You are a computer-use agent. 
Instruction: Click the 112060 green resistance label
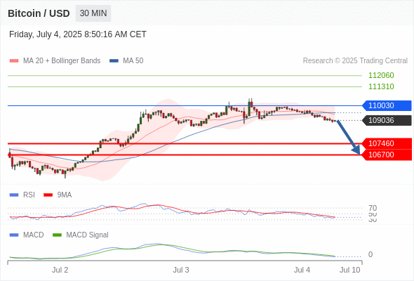click(381, 75)
